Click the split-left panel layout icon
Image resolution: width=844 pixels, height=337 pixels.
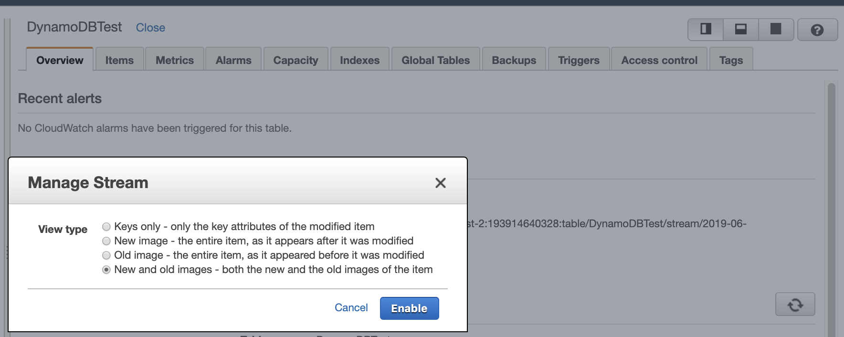tap(706, 30)
